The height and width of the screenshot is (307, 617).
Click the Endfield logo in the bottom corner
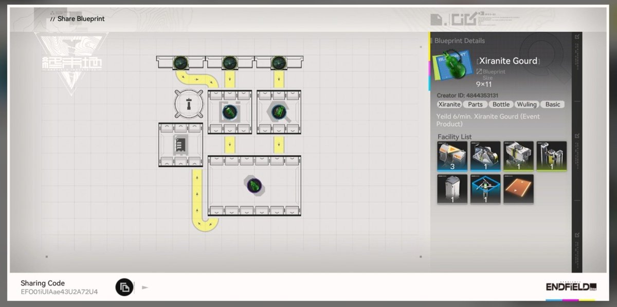coord(571,287)
